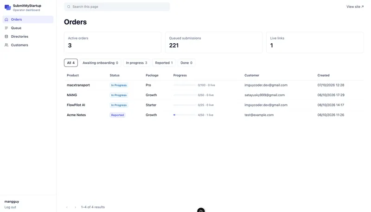The height and width of the screenshot is (212, 371).
Task: Click the Progress column header
Action: coord(180,75)
